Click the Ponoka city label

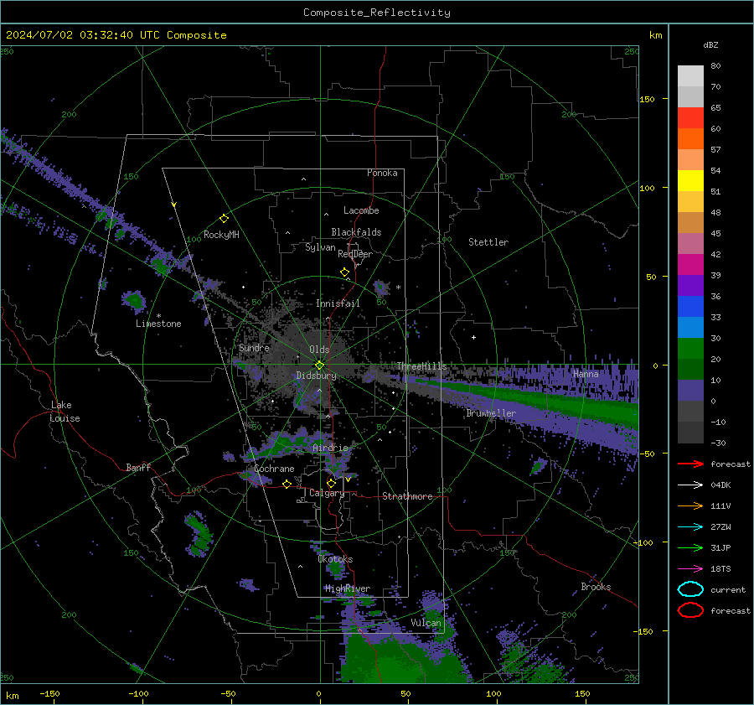382,173
